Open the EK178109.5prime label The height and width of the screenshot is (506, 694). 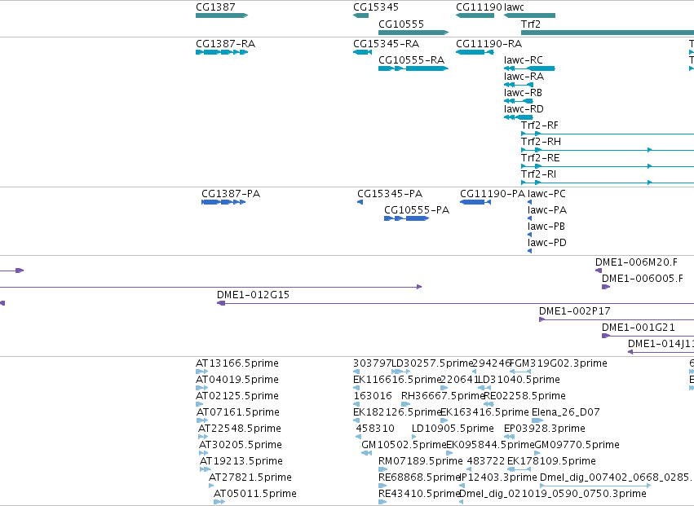point(551,461)
